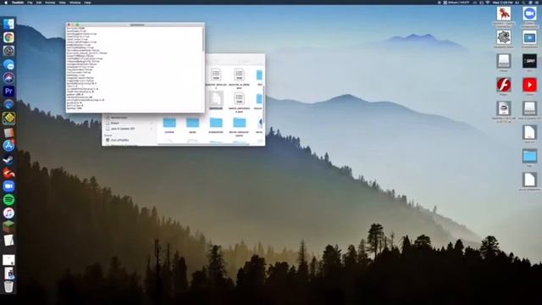Viewport: 542px width, 305px height.
Task: Open the fourth blue folder in Finder row
Action: click(x=239, y=122)
